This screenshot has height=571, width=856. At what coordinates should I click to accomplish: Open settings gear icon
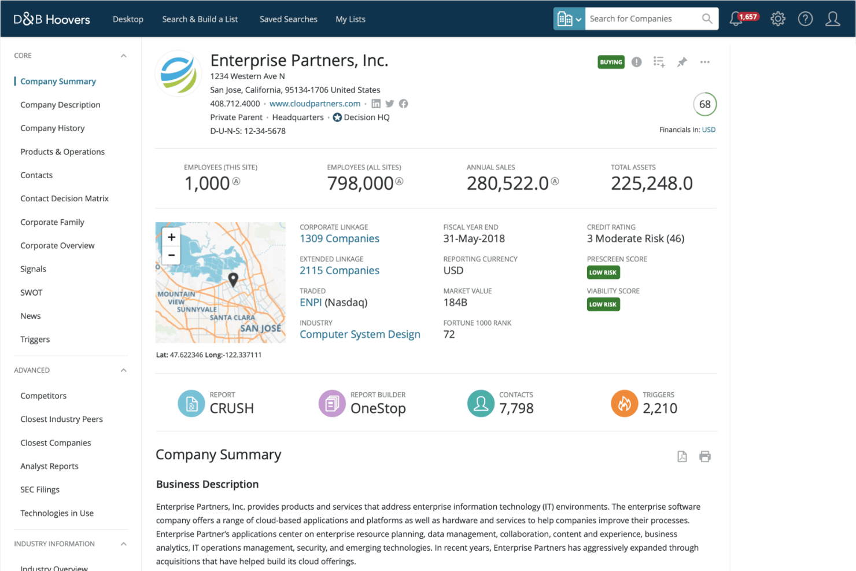(x=778, y=19)
